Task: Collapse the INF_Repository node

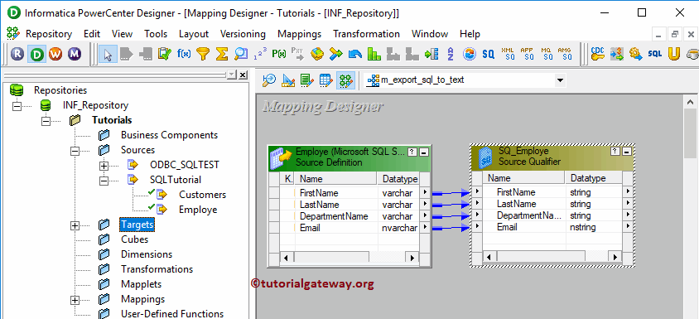Action: [x=17, y=106]
